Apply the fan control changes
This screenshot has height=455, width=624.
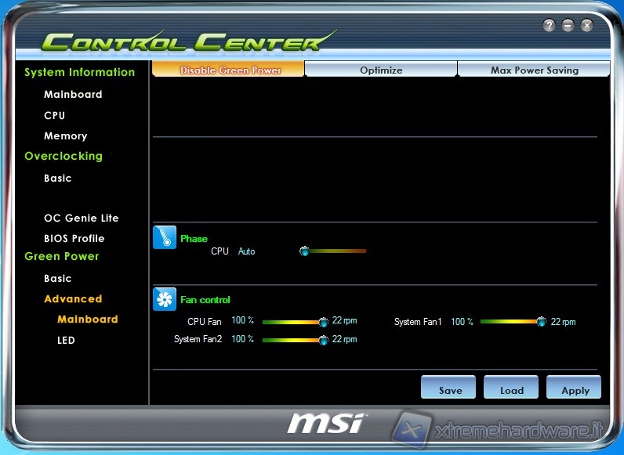(x=575, y=389)
